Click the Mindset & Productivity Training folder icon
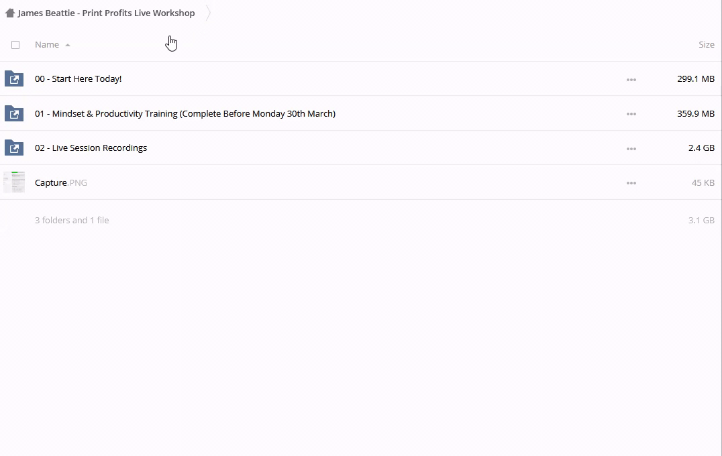The height and width of the screenshot is (456, 722). (x=14, y=113)
